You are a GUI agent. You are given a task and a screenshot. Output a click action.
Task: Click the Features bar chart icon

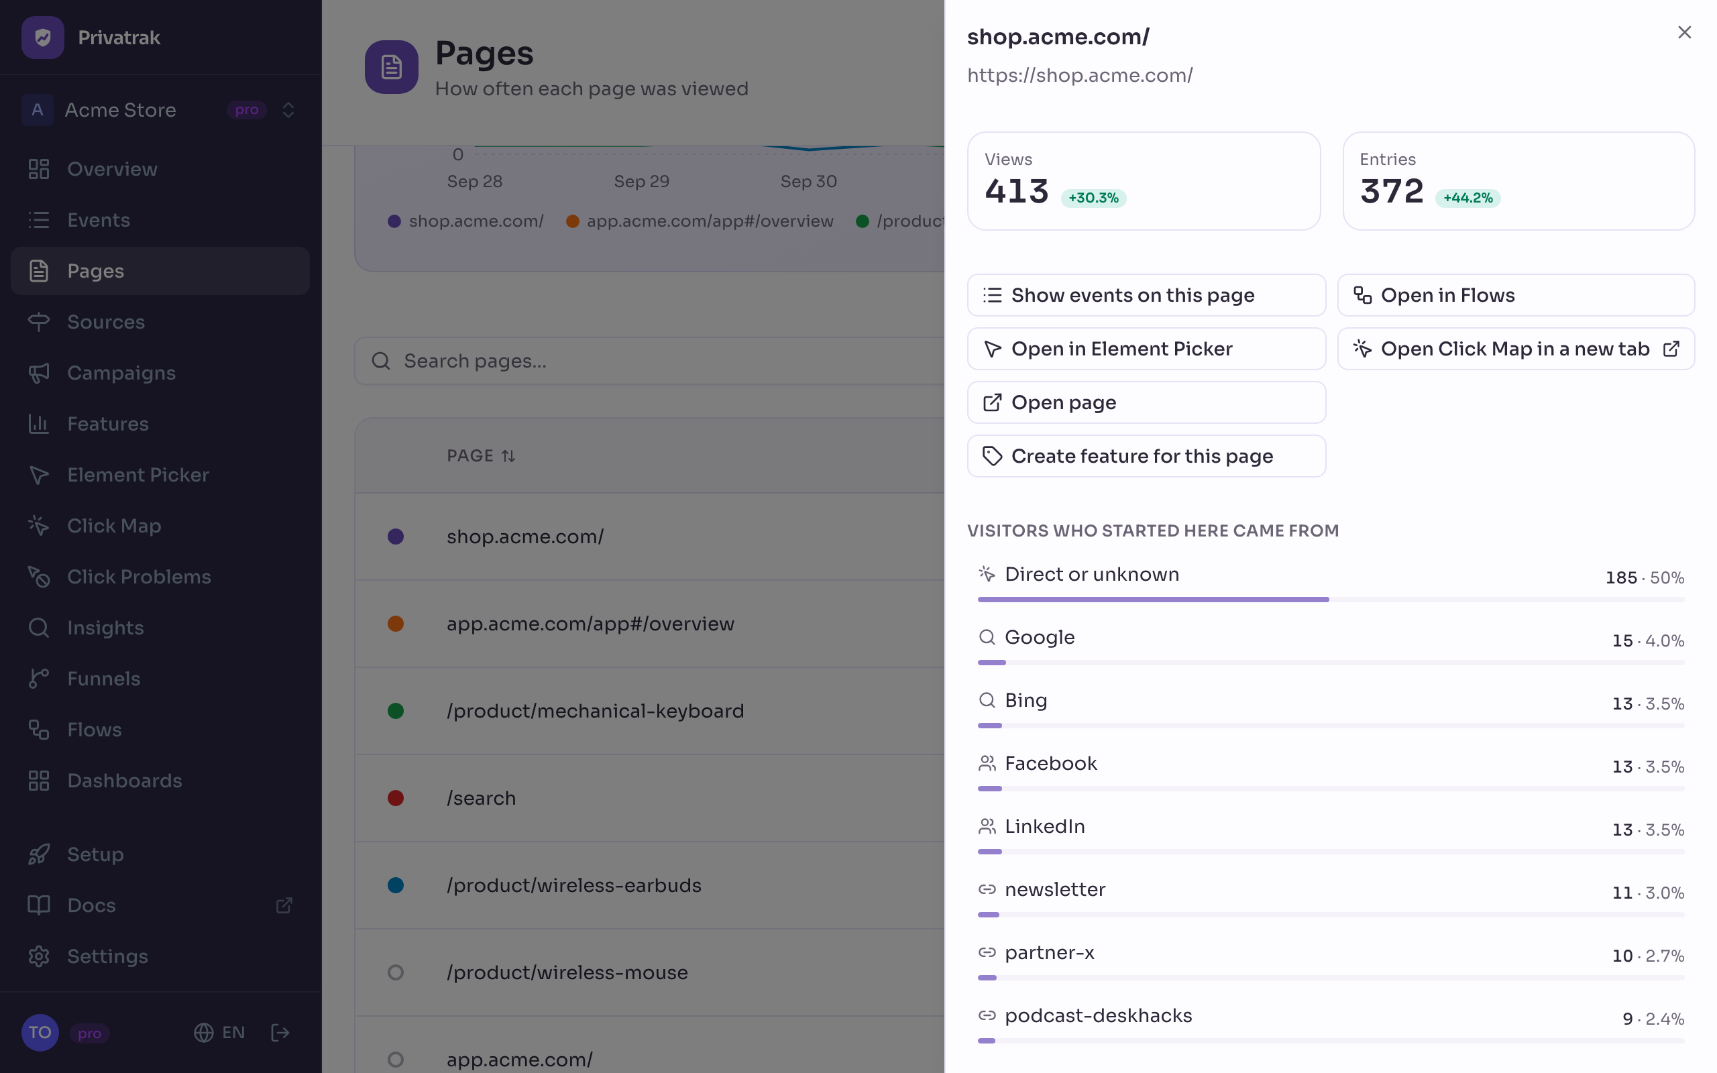38,424
